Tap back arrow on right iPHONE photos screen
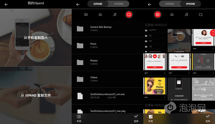The width and height of the screenshot is (215, 124). pyautogui.click(x=150, y=4)
